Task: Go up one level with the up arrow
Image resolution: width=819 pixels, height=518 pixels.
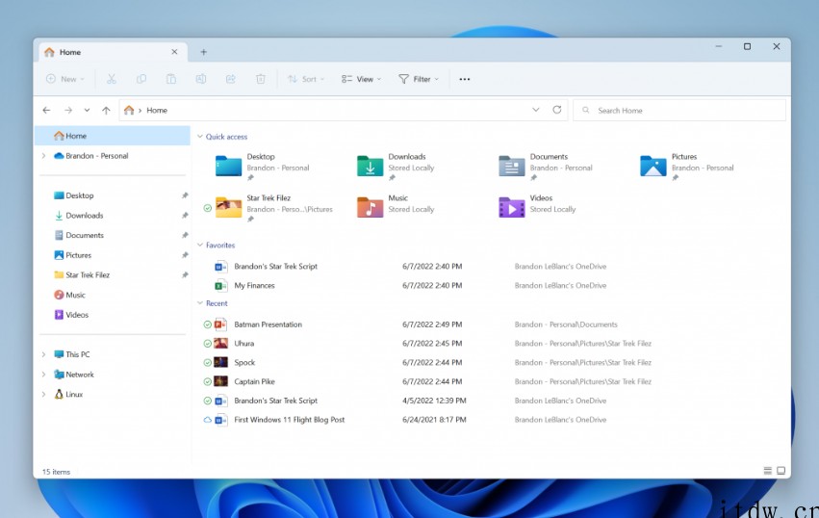Action: pos(106,111)
